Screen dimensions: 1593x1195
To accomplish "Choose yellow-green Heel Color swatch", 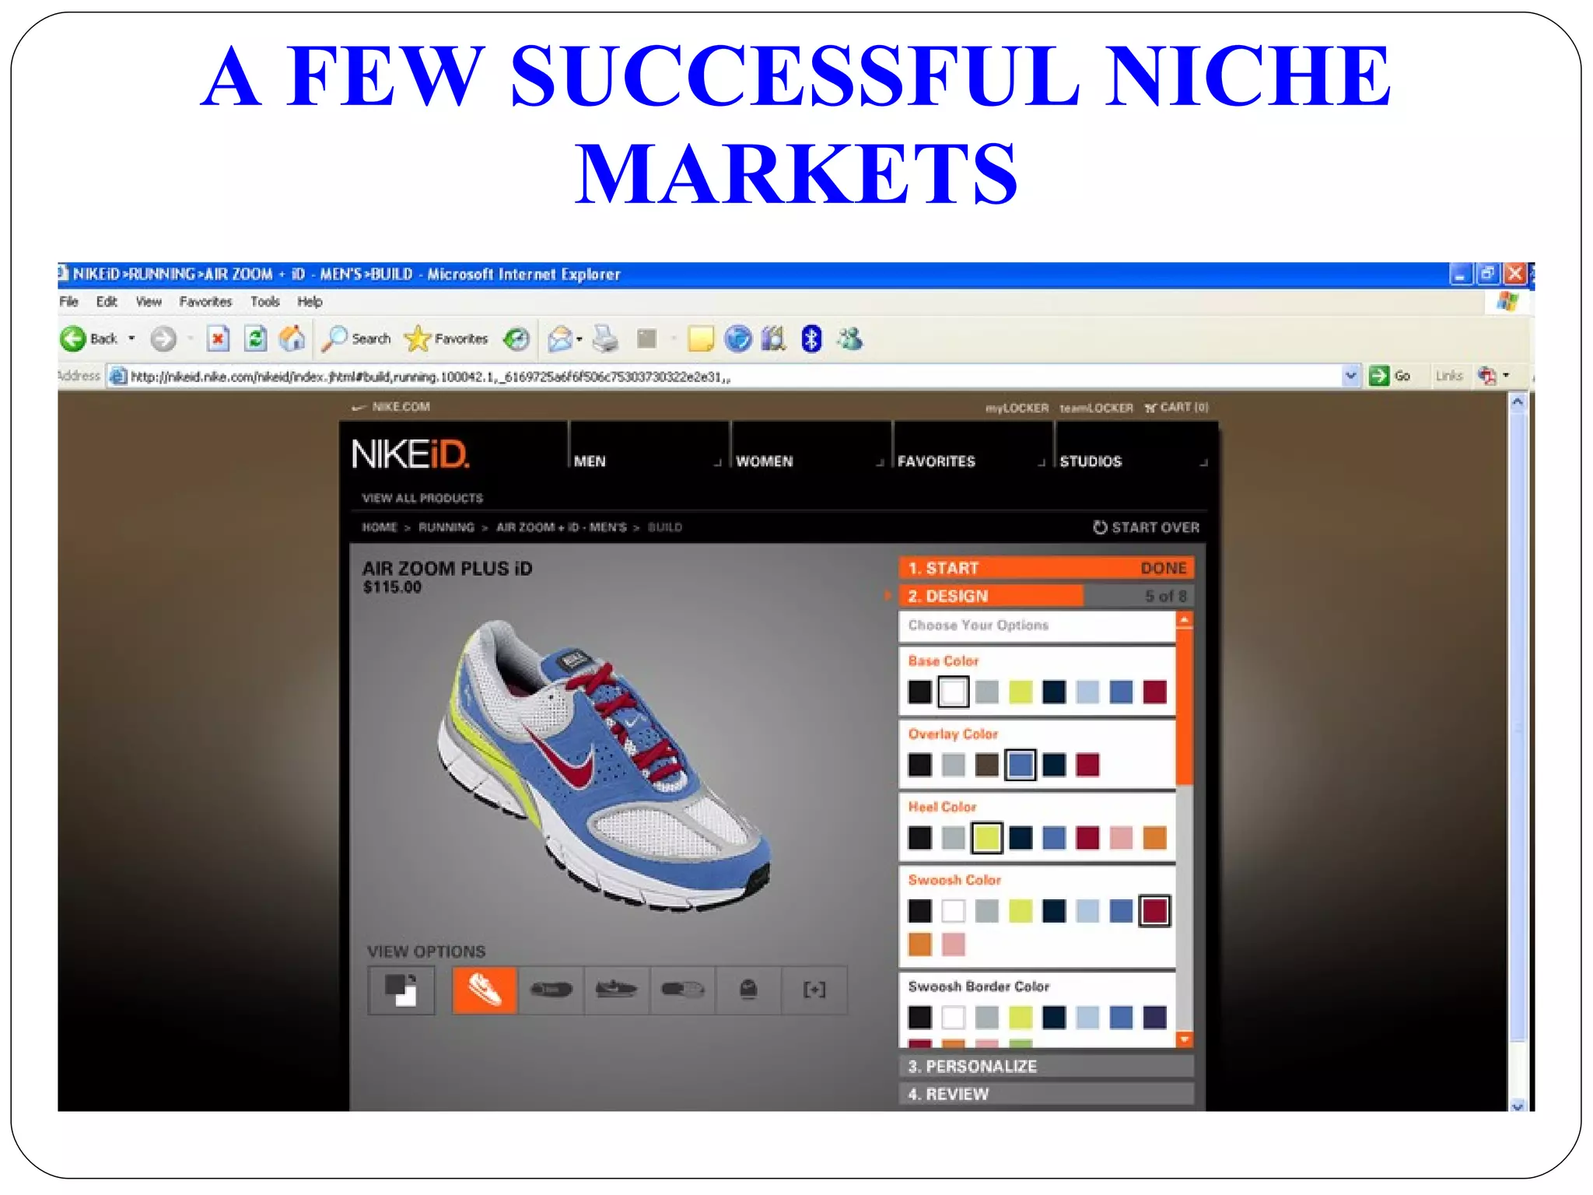I will 987,838.
